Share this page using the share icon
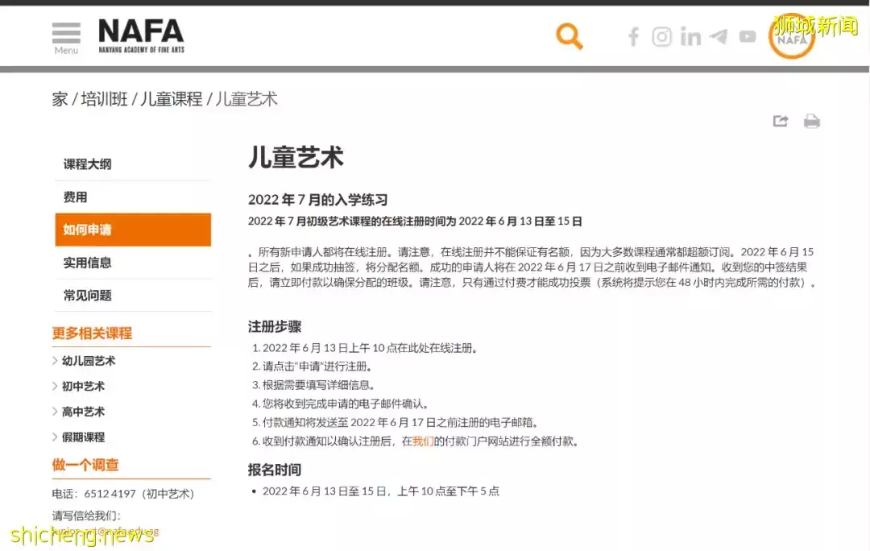Viewport: 870px width, 551px height. coord(780,120)
